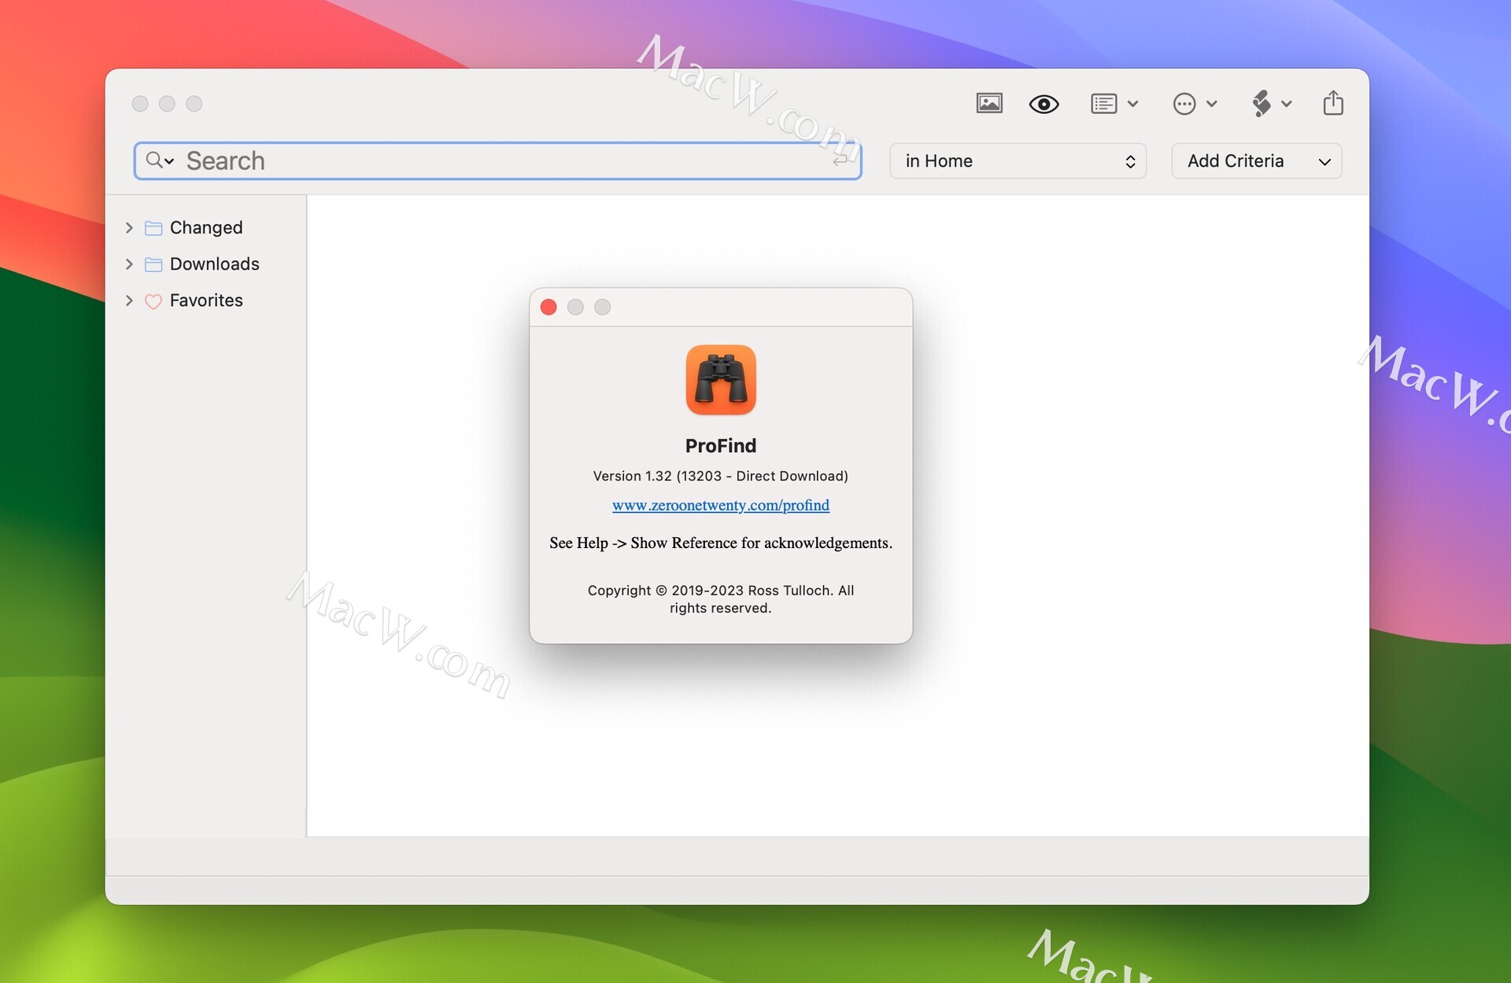This screenshot has width=1511, height=983.
Task: Focus the Search input field
Action: tap(497, 161)
